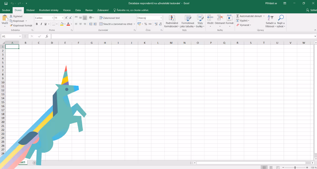Click the Name Box showing A1

(x=11, y=36)
